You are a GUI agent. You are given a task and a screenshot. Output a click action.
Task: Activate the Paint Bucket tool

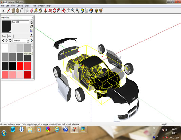pos(40,10)
